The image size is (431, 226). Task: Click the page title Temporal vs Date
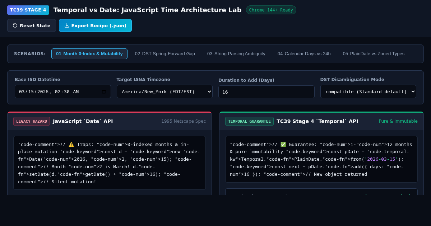(147, 10)
